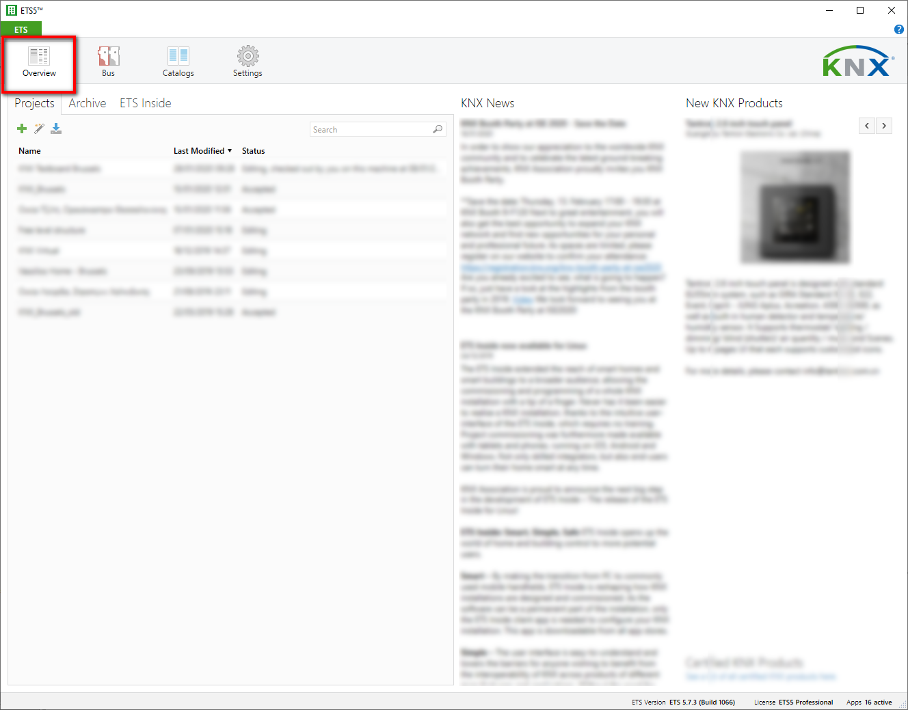Click the ETS5 Professional license text
Viewport: 908px width, 710px height.
[806, 702]
